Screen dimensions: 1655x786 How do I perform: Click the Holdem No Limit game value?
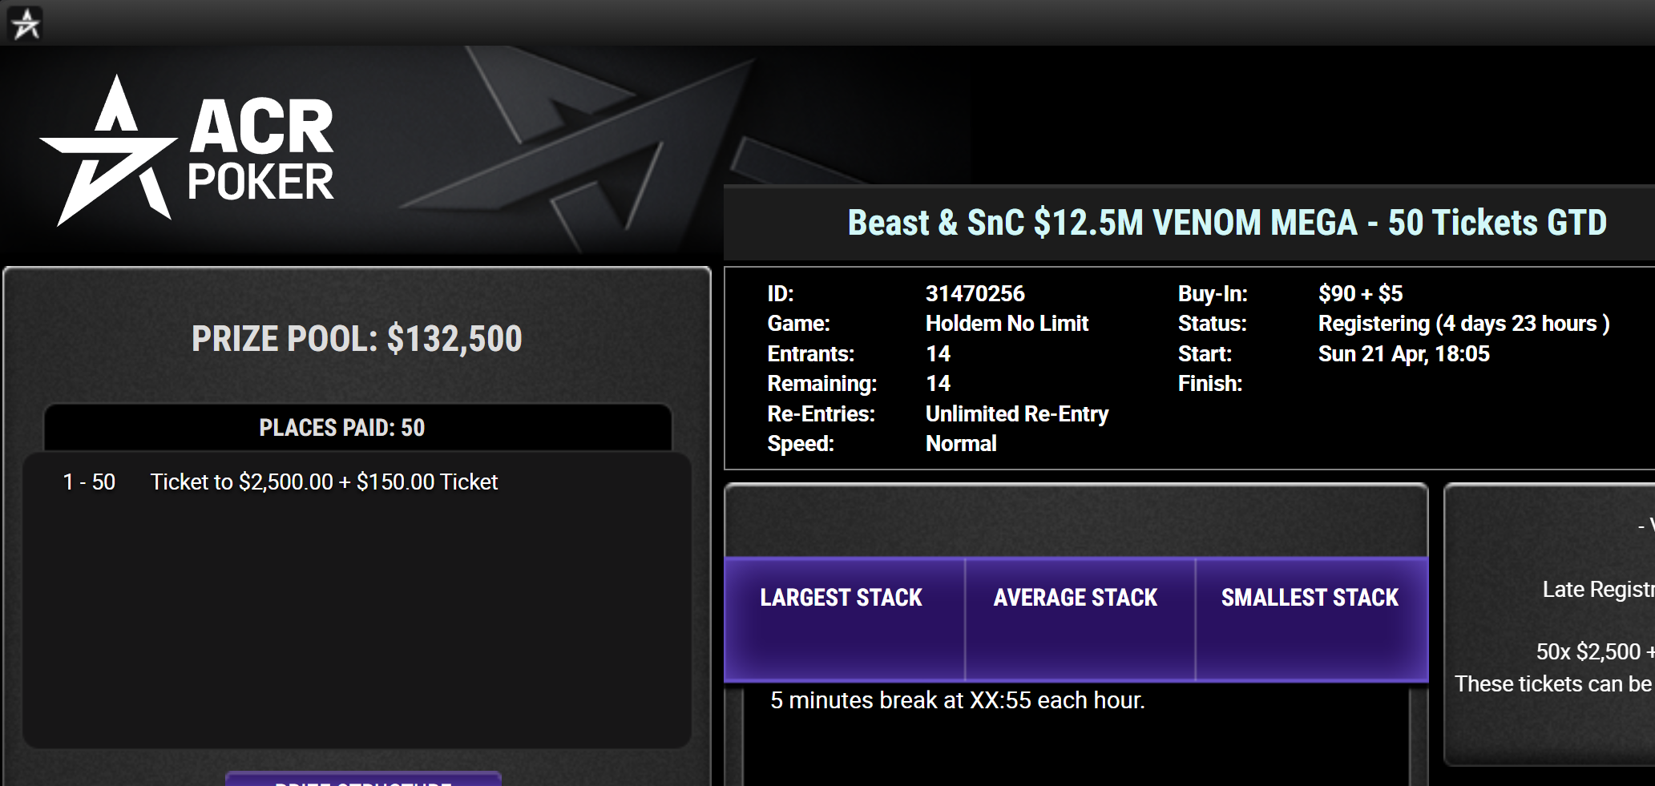(x=1007, y=324)
